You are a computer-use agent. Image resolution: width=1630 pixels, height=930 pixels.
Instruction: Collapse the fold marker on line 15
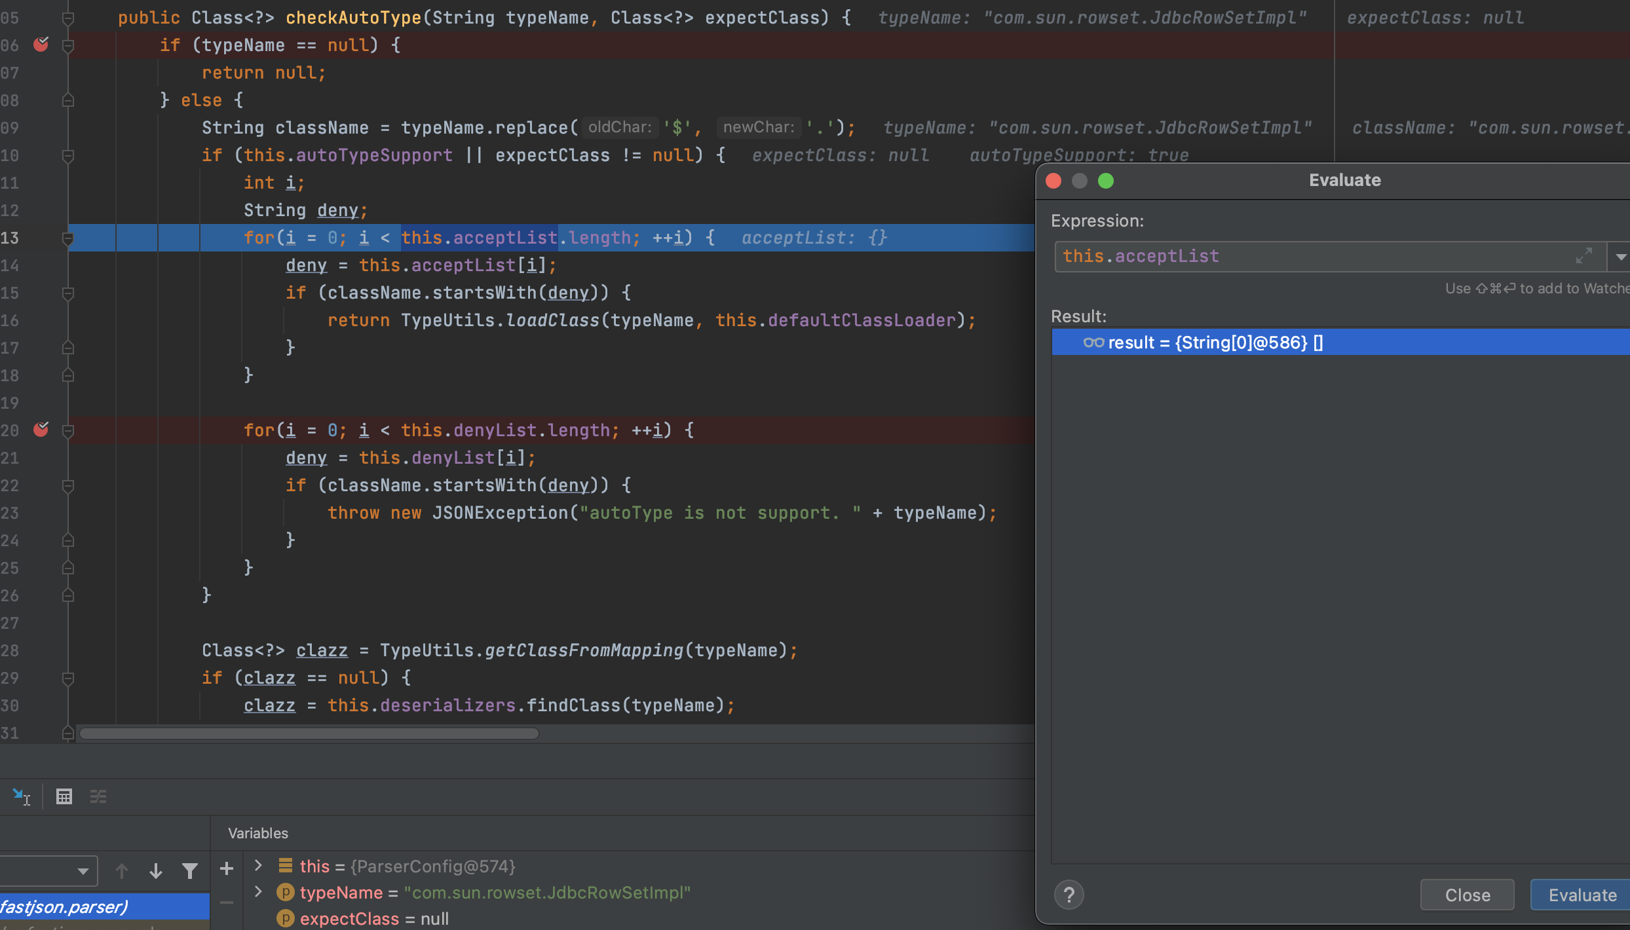[x=67, y=293]
